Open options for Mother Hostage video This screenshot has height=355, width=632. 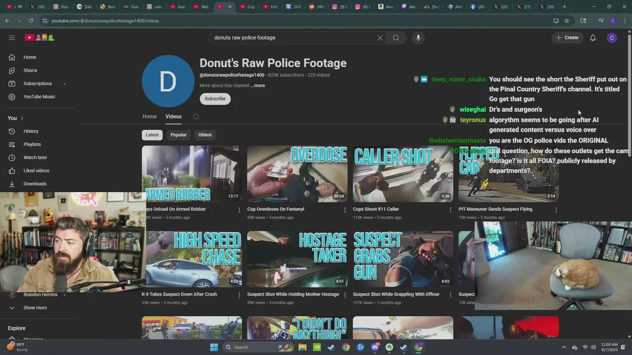coord(345,295)
